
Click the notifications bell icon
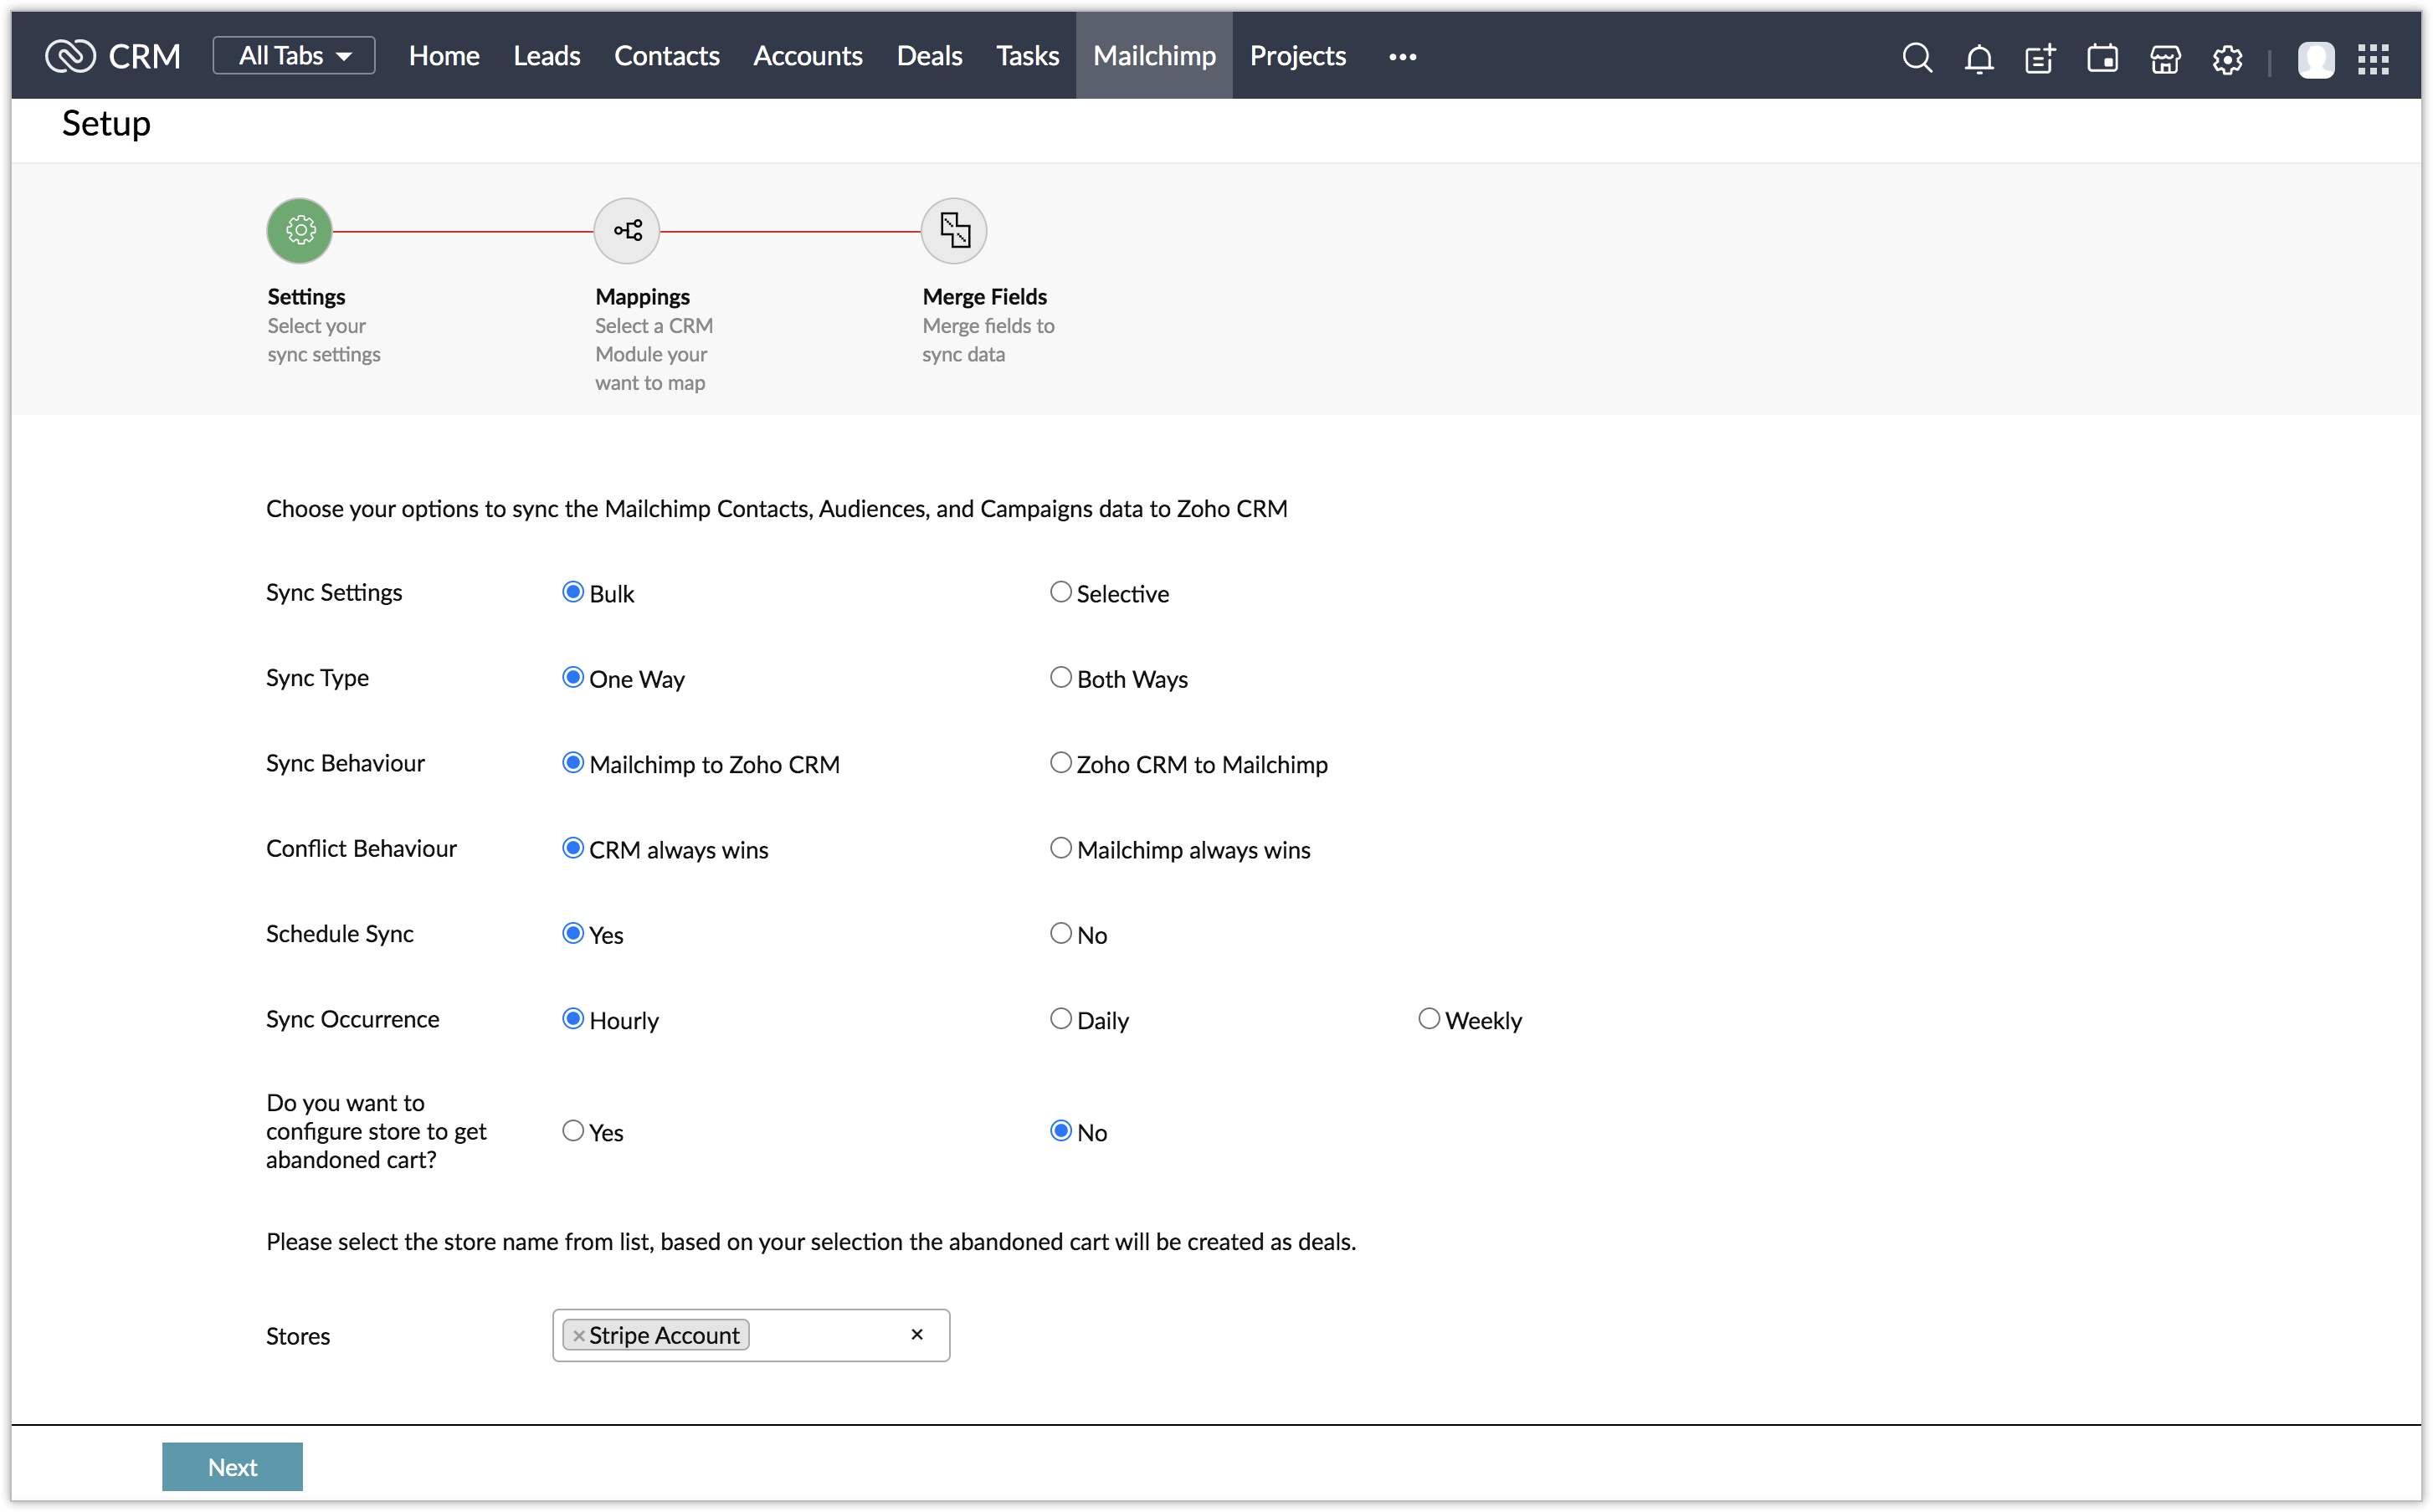pos(1978,58)
